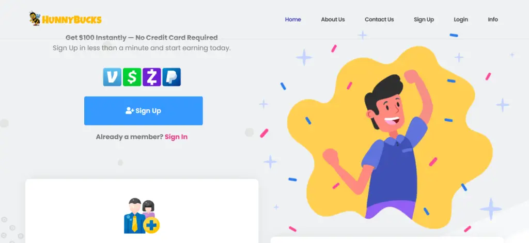Click the white card below the Sign Up section
Image resolution: width=529 pixels, height=243 pixels.
pyautogui.click(x=142, y=211)
